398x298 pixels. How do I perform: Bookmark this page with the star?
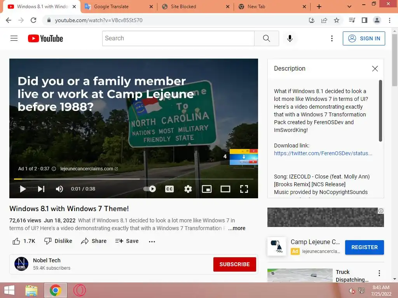pos(337,20)
